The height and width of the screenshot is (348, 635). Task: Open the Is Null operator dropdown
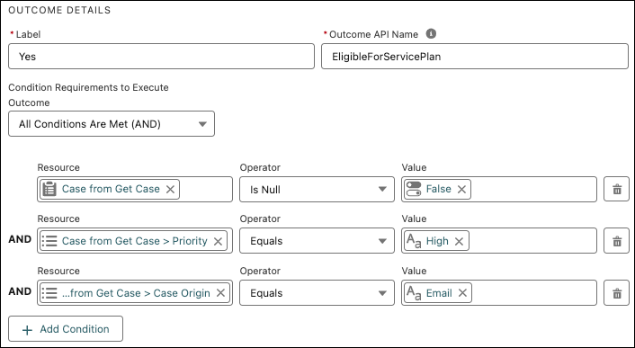317,189
